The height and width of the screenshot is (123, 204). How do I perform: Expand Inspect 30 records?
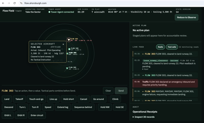pyautogui.click(x=144, y=117)
